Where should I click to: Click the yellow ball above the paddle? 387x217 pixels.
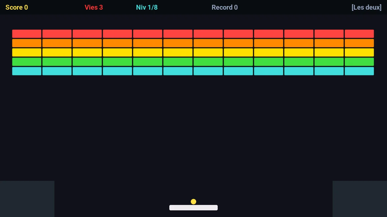point(193,202)
